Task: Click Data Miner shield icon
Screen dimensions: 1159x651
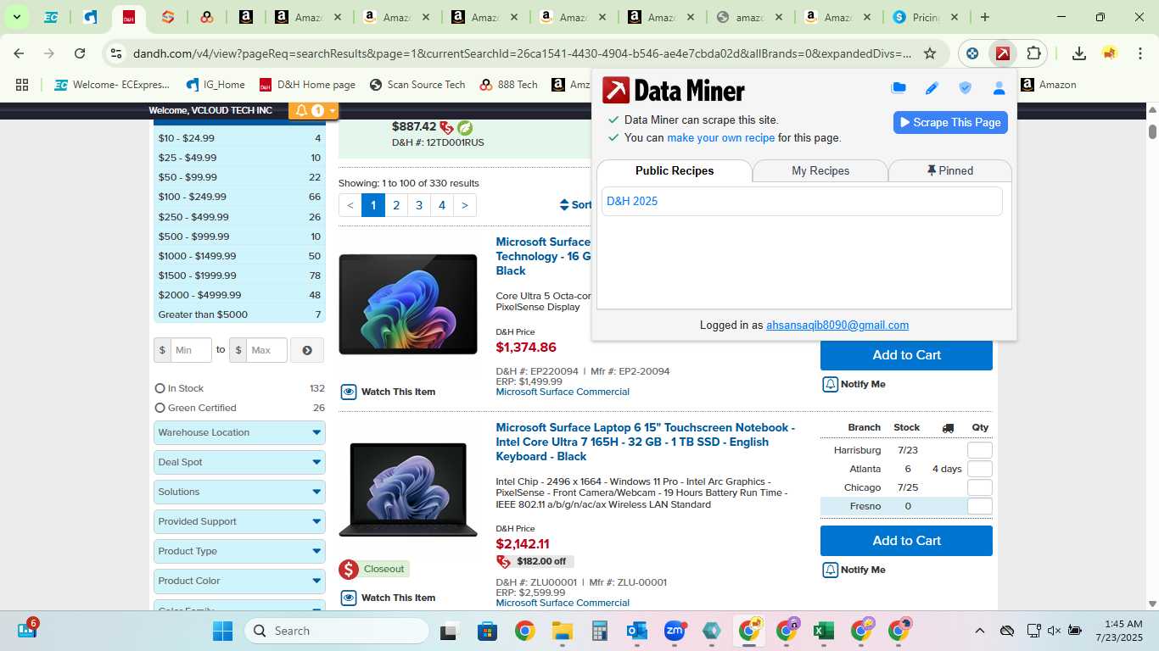Action: 965,88
